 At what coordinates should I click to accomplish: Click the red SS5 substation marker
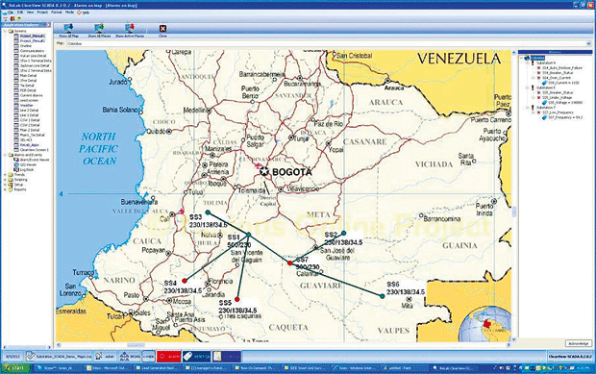(237, 300)
